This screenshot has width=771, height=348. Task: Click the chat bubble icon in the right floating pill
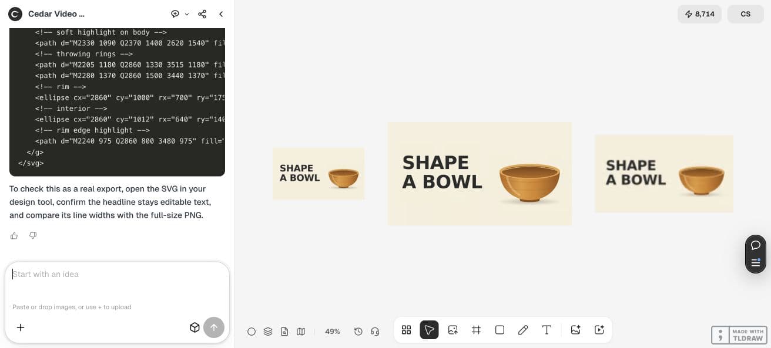point(756,245)
